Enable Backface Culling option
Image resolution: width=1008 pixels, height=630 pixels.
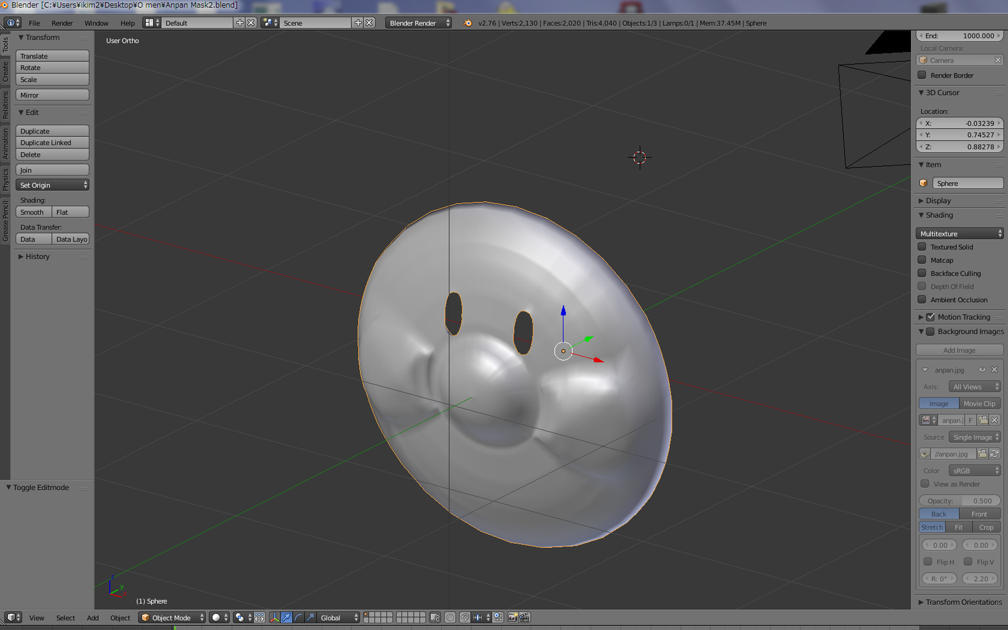pyautogui.click(x=923, y=272)
